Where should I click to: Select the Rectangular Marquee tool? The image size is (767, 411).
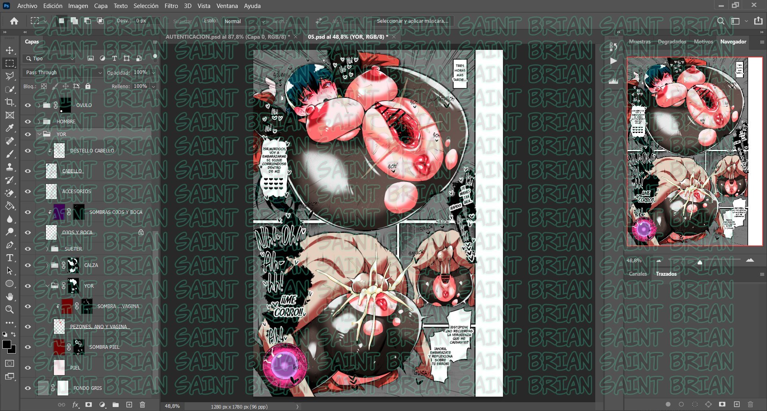pos(10,63)
